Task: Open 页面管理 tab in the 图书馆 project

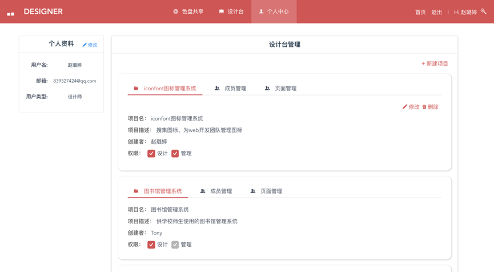Action: [266, 191]
